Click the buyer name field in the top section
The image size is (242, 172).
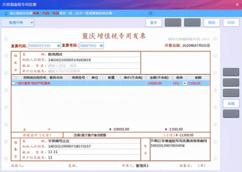[94, 54]
